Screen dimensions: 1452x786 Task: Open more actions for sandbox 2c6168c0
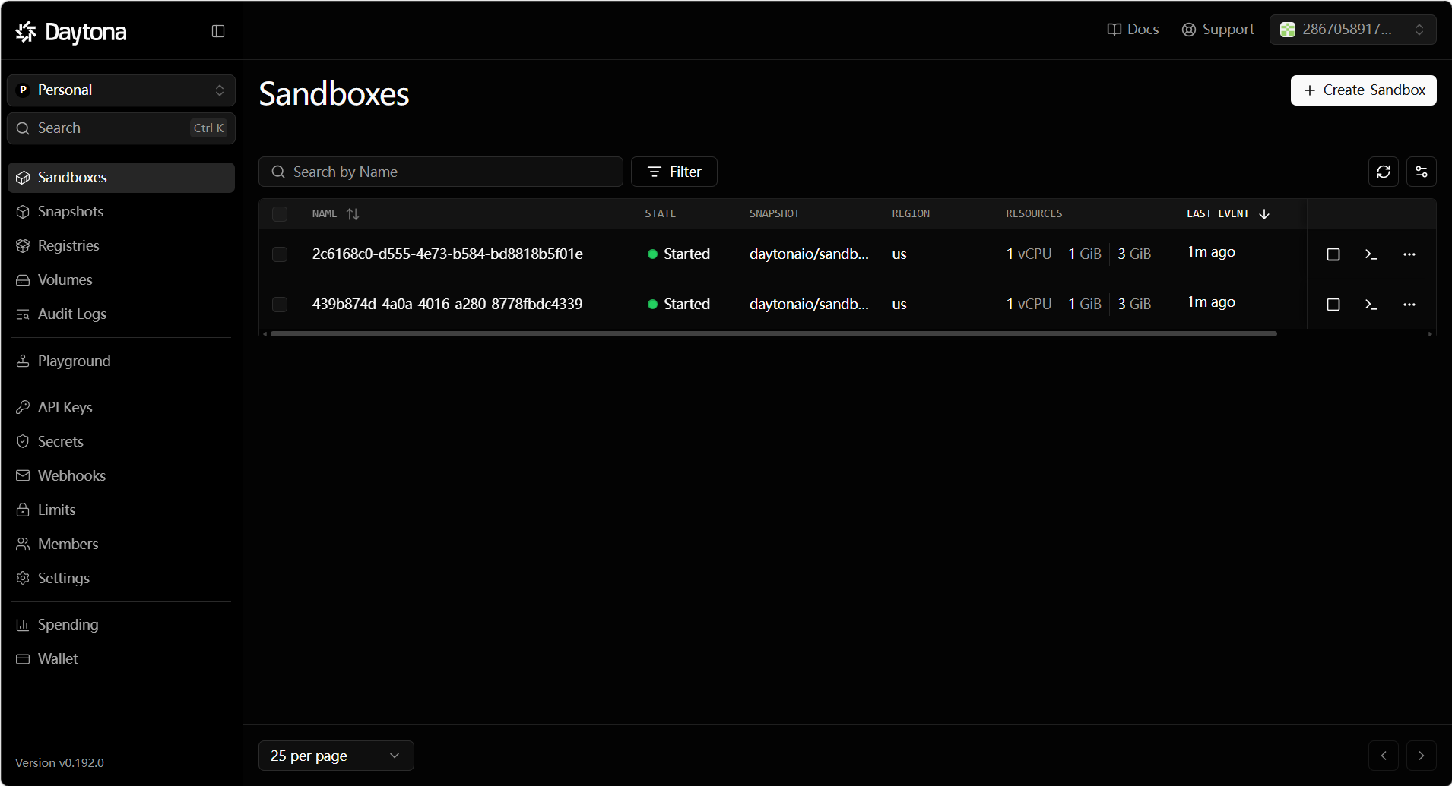(1409, 254)
